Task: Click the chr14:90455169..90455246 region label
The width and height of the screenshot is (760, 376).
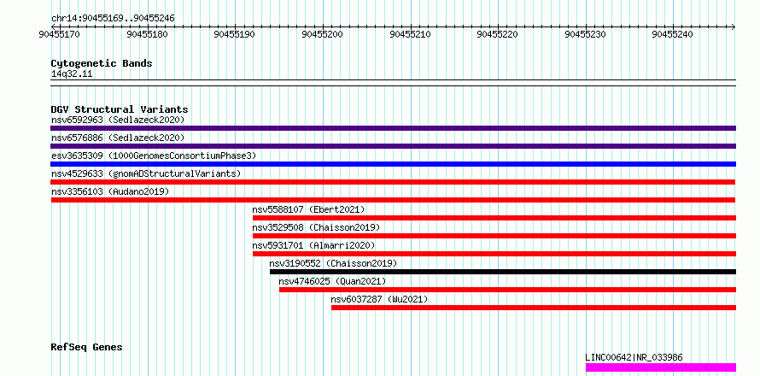Action: tap(113, 19)
